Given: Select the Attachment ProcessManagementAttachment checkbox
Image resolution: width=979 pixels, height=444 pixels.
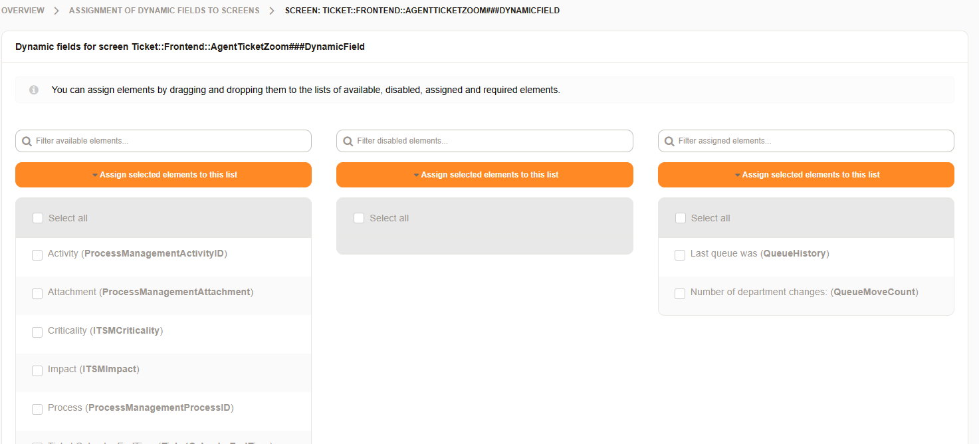Looking at the screenshot, I should (37, 293).
